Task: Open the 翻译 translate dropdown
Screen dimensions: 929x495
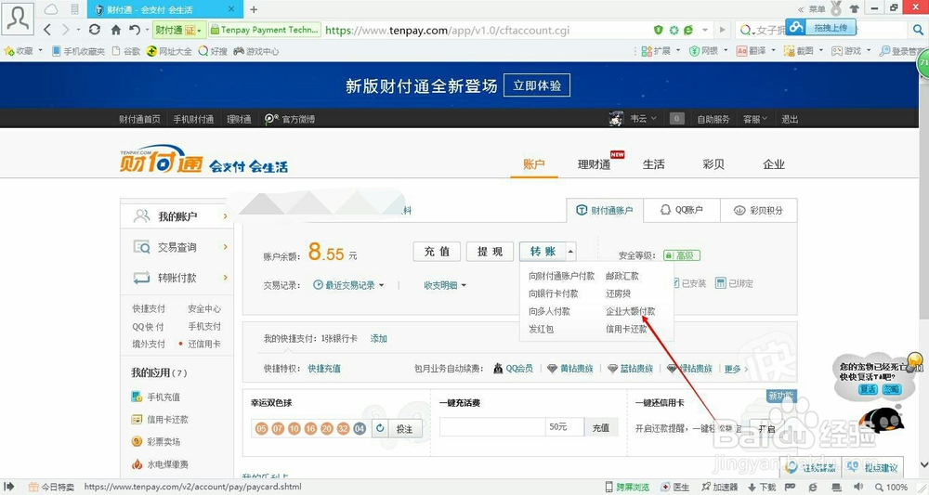Action: click(755, 51)
